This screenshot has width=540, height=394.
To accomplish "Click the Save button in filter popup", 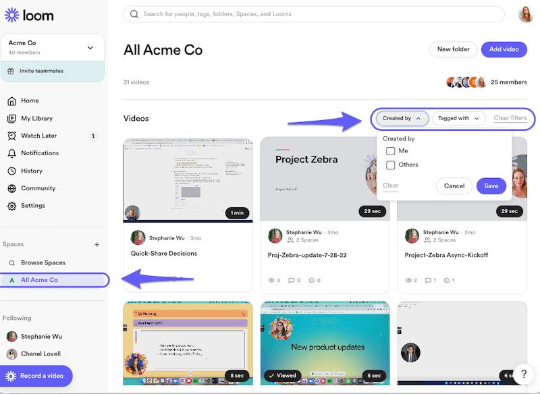I will tap(491, 186).
